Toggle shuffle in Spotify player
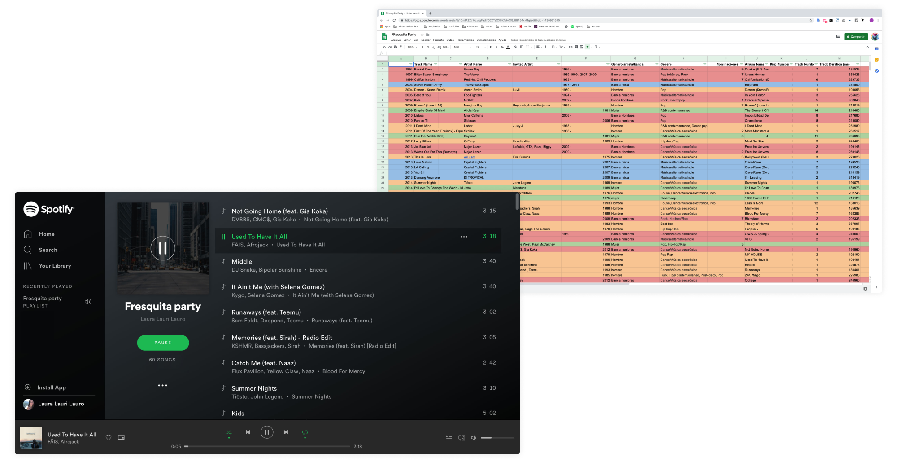This screenshot has width=897, height=462. tap(229, 432)
